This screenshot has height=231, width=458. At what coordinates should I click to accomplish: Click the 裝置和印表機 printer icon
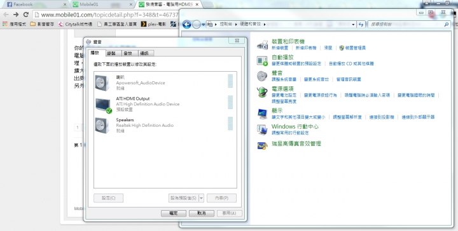(x=263, y=44)
